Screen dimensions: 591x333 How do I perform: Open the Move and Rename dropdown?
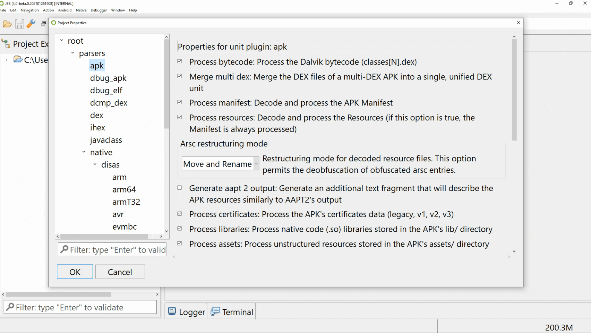click(x=221, y=164)
